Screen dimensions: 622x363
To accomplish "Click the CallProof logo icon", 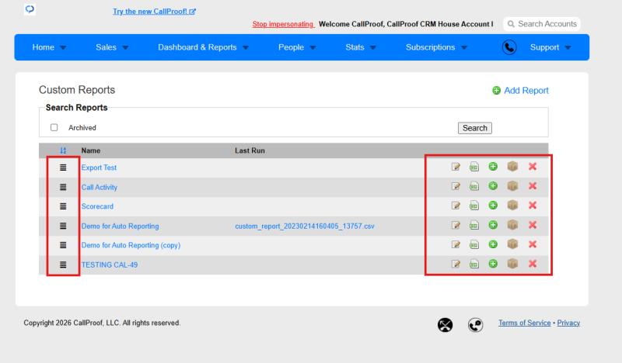I will (30, 9).
